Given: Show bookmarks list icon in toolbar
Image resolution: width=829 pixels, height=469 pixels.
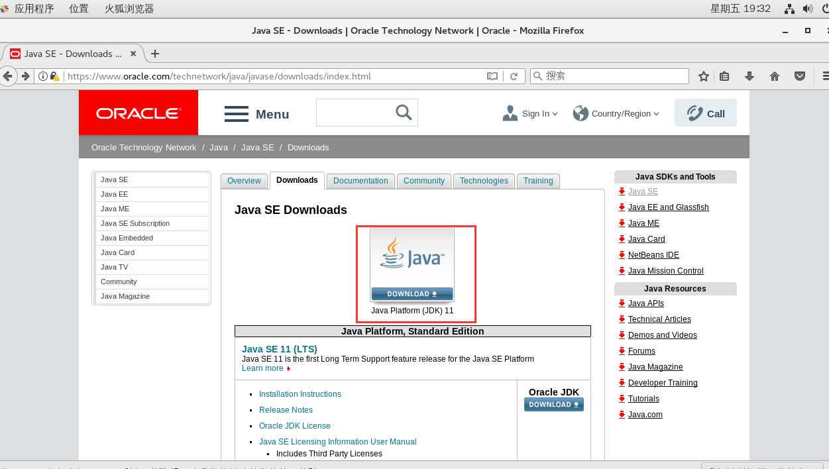Looking at the screenshot, I should click(724, 76).
